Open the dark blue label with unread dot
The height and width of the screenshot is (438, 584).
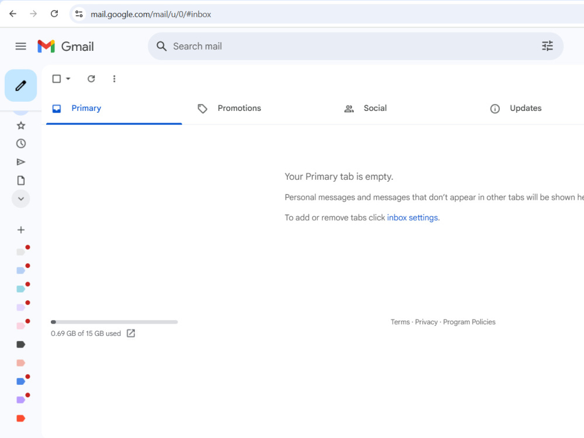point(21,381)
